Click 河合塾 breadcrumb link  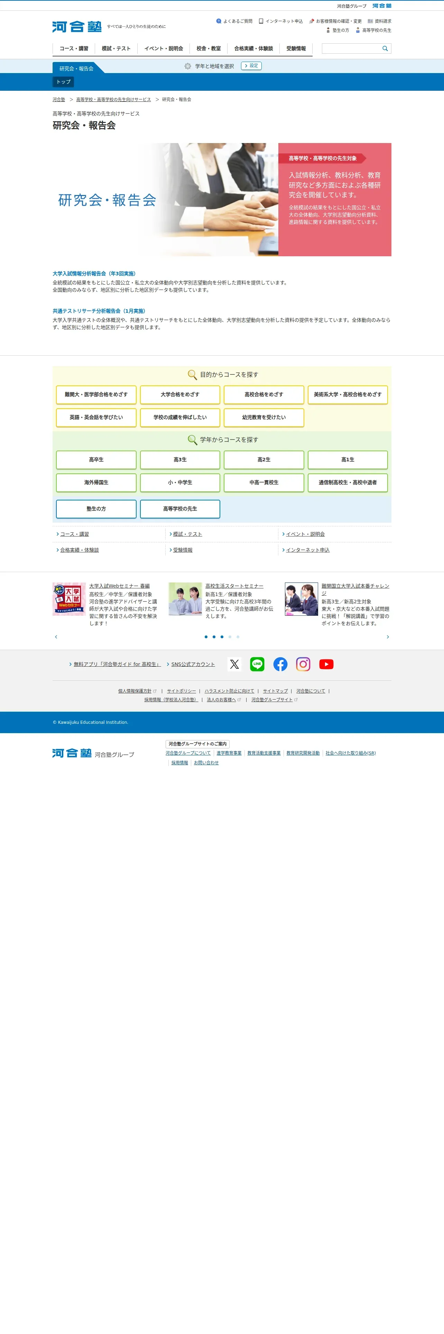tap(59, 99)
